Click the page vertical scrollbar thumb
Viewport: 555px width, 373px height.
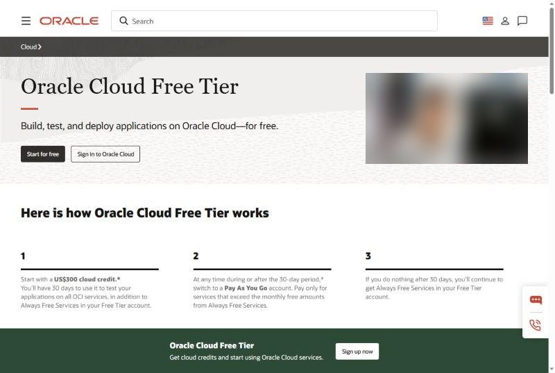552,51
